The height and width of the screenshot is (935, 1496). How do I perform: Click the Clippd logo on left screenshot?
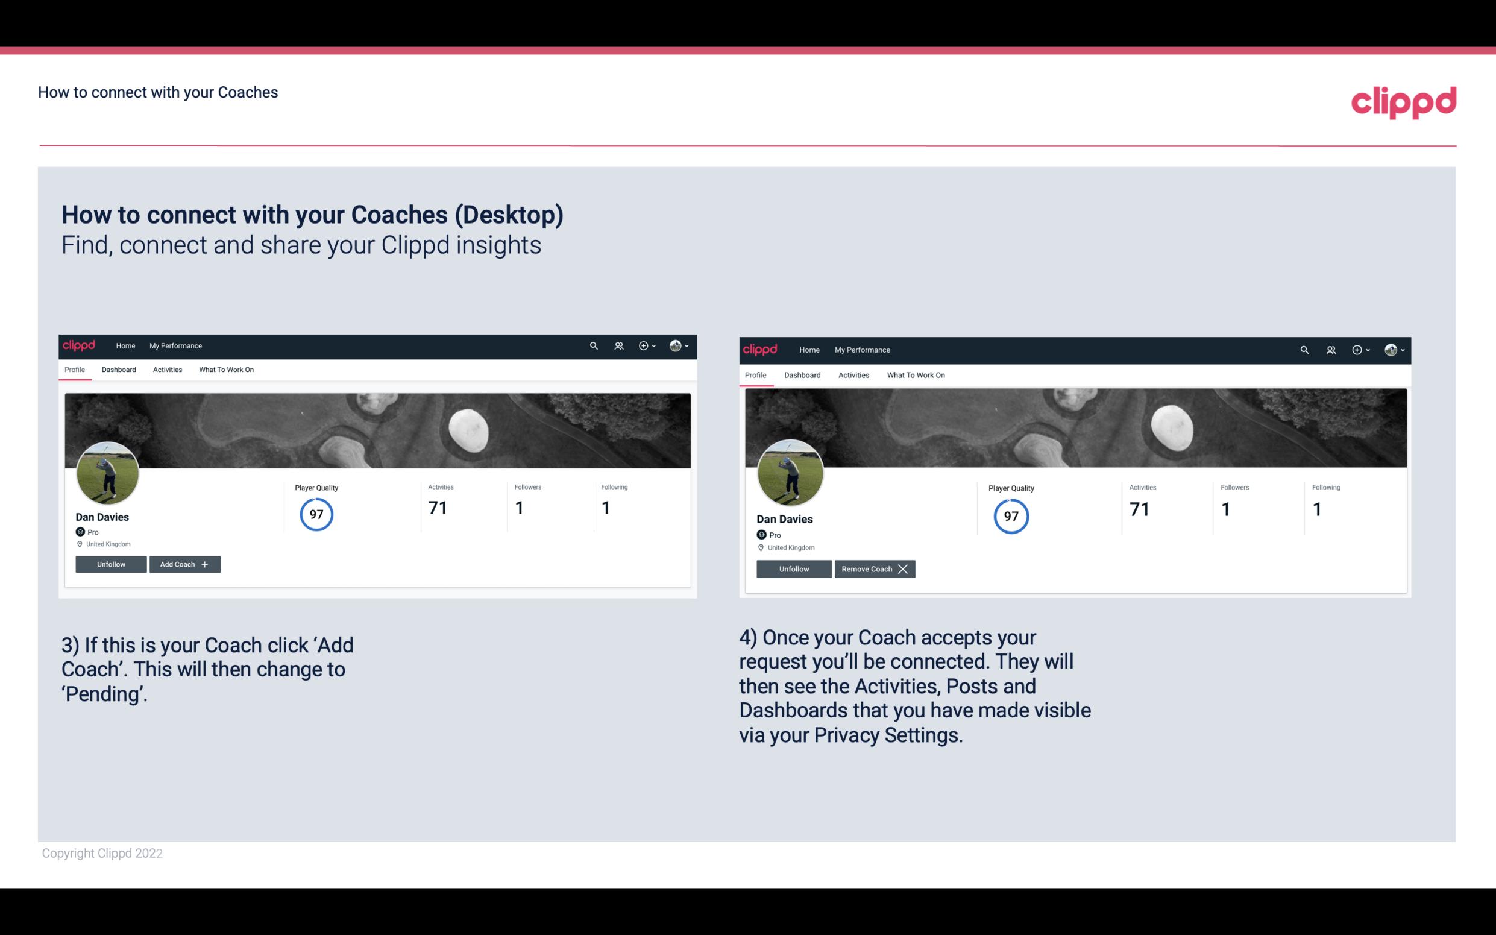click(80, 345)
